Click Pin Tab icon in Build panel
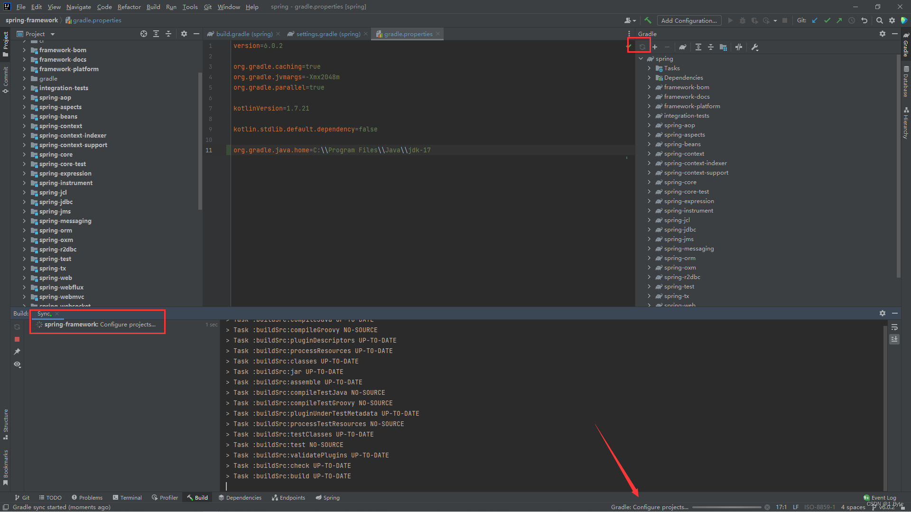Viewport: 911px width, 512px height. pyautogui.click(x=17, y=352)
